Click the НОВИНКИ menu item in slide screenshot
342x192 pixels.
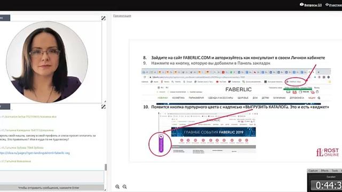coord(162,98)
